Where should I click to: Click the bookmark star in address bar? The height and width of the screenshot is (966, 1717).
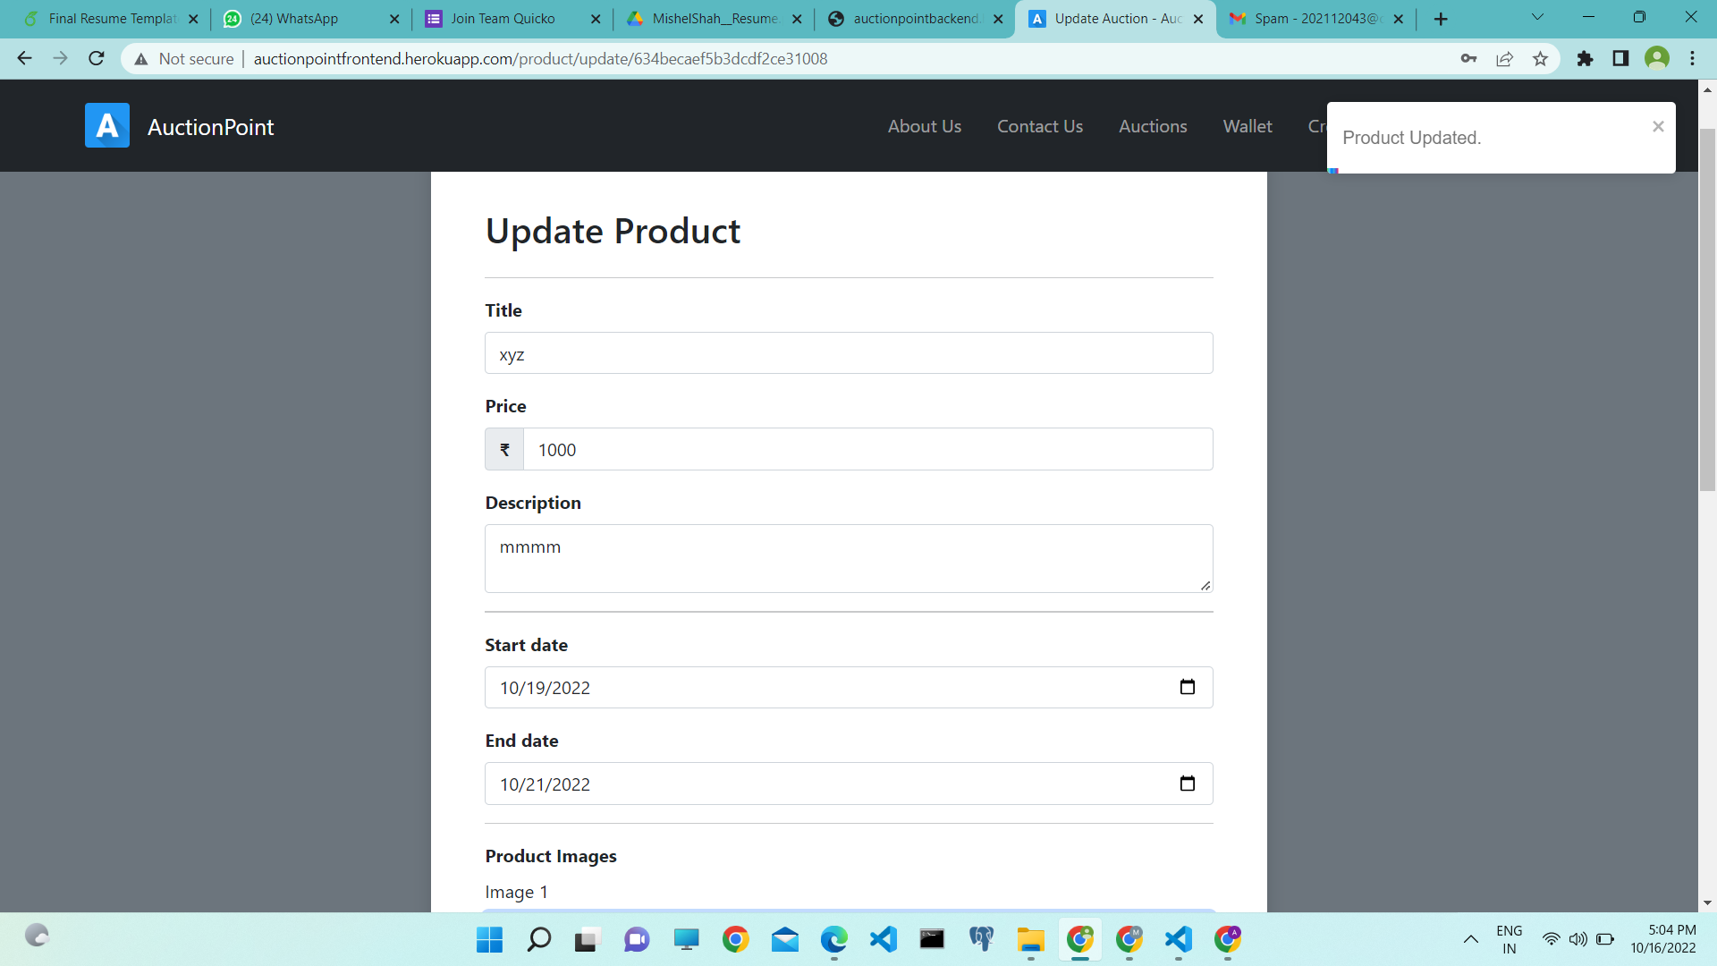point(1540,58)
